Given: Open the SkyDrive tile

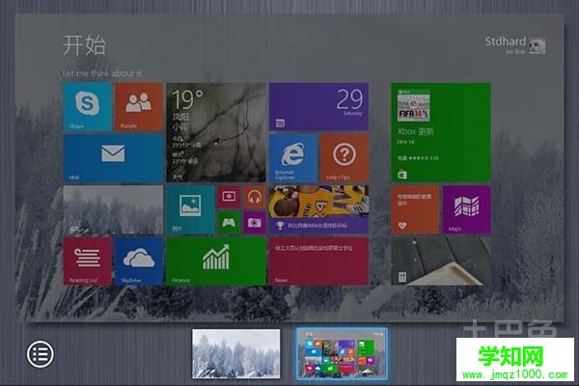Looking at the screenshot, I should [x=138, y=261].
